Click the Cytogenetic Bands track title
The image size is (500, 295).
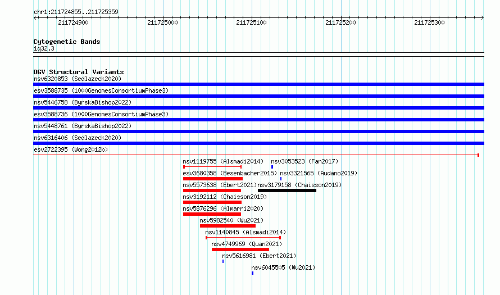(x=67, y=42)
